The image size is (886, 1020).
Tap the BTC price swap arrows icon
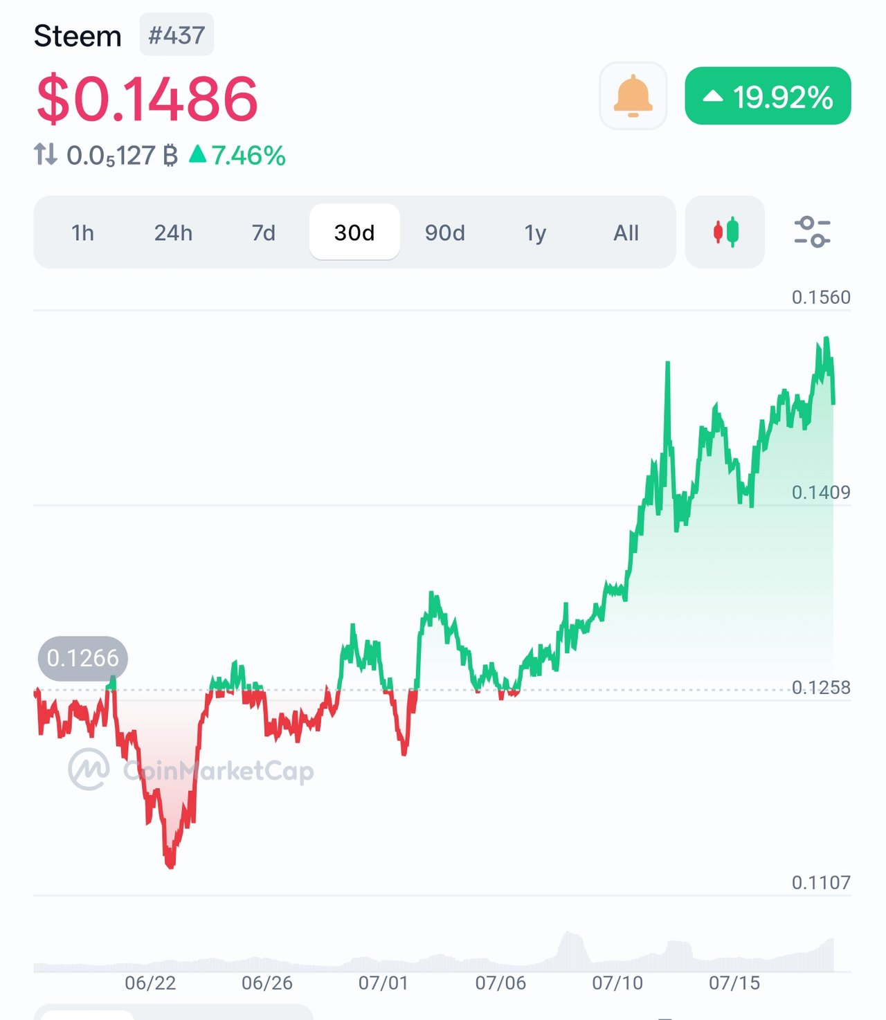(46, 154)
